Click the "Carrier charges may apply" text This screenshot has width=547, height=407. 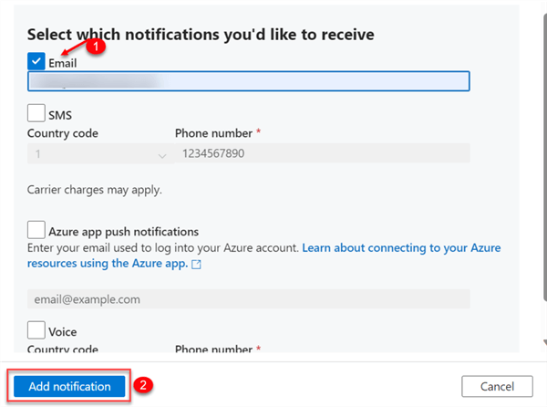click(x=95, y=190)
